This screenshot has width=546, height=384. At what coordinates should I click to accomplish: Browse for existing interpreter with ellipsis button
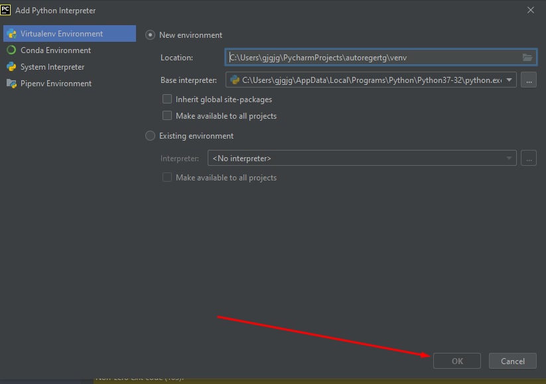point(529,158)
